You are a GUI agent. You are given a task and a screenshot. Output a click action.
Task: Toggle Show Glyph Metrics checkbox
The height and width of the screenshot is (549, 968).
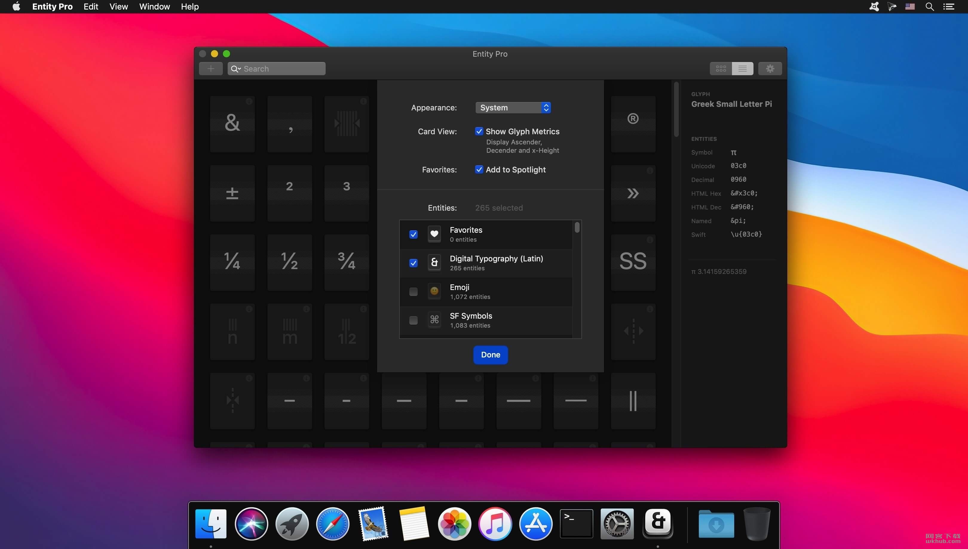click(x=479, y=131)
